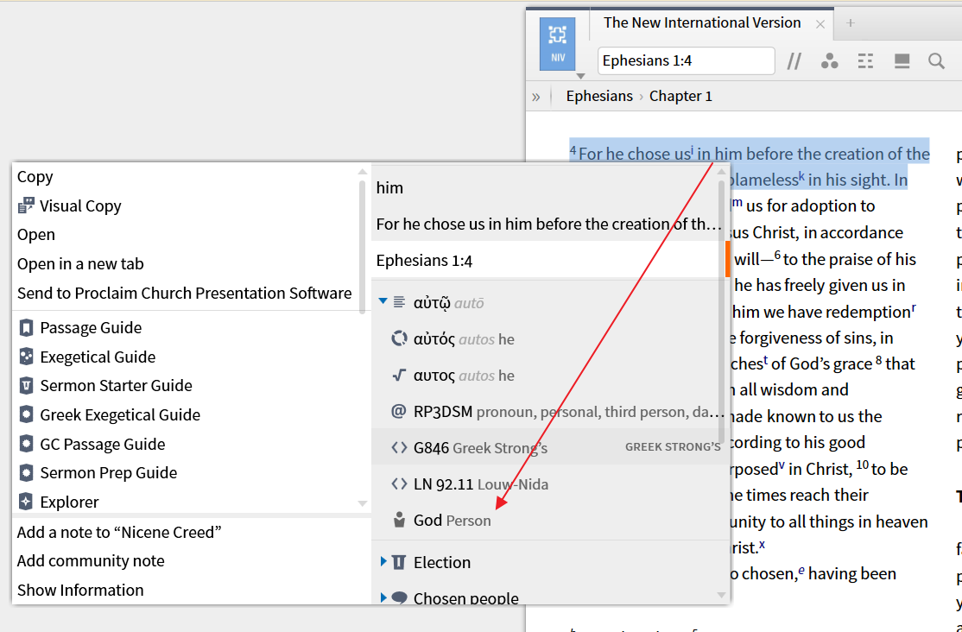
Task: Click the Chapter 1 breadcrumb
Action: [x=680, y=97]
